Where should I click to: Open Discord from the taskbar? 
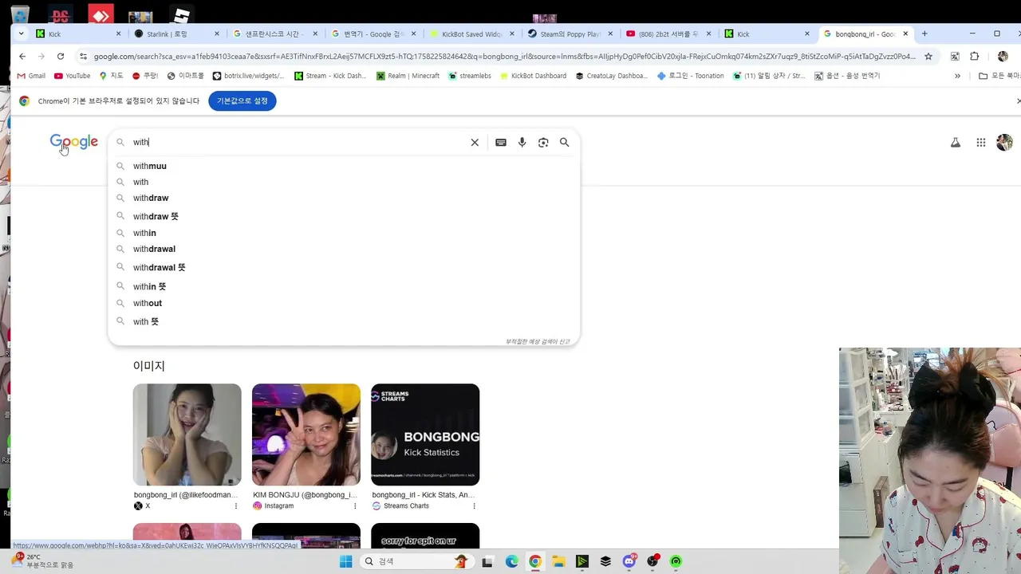629,561
